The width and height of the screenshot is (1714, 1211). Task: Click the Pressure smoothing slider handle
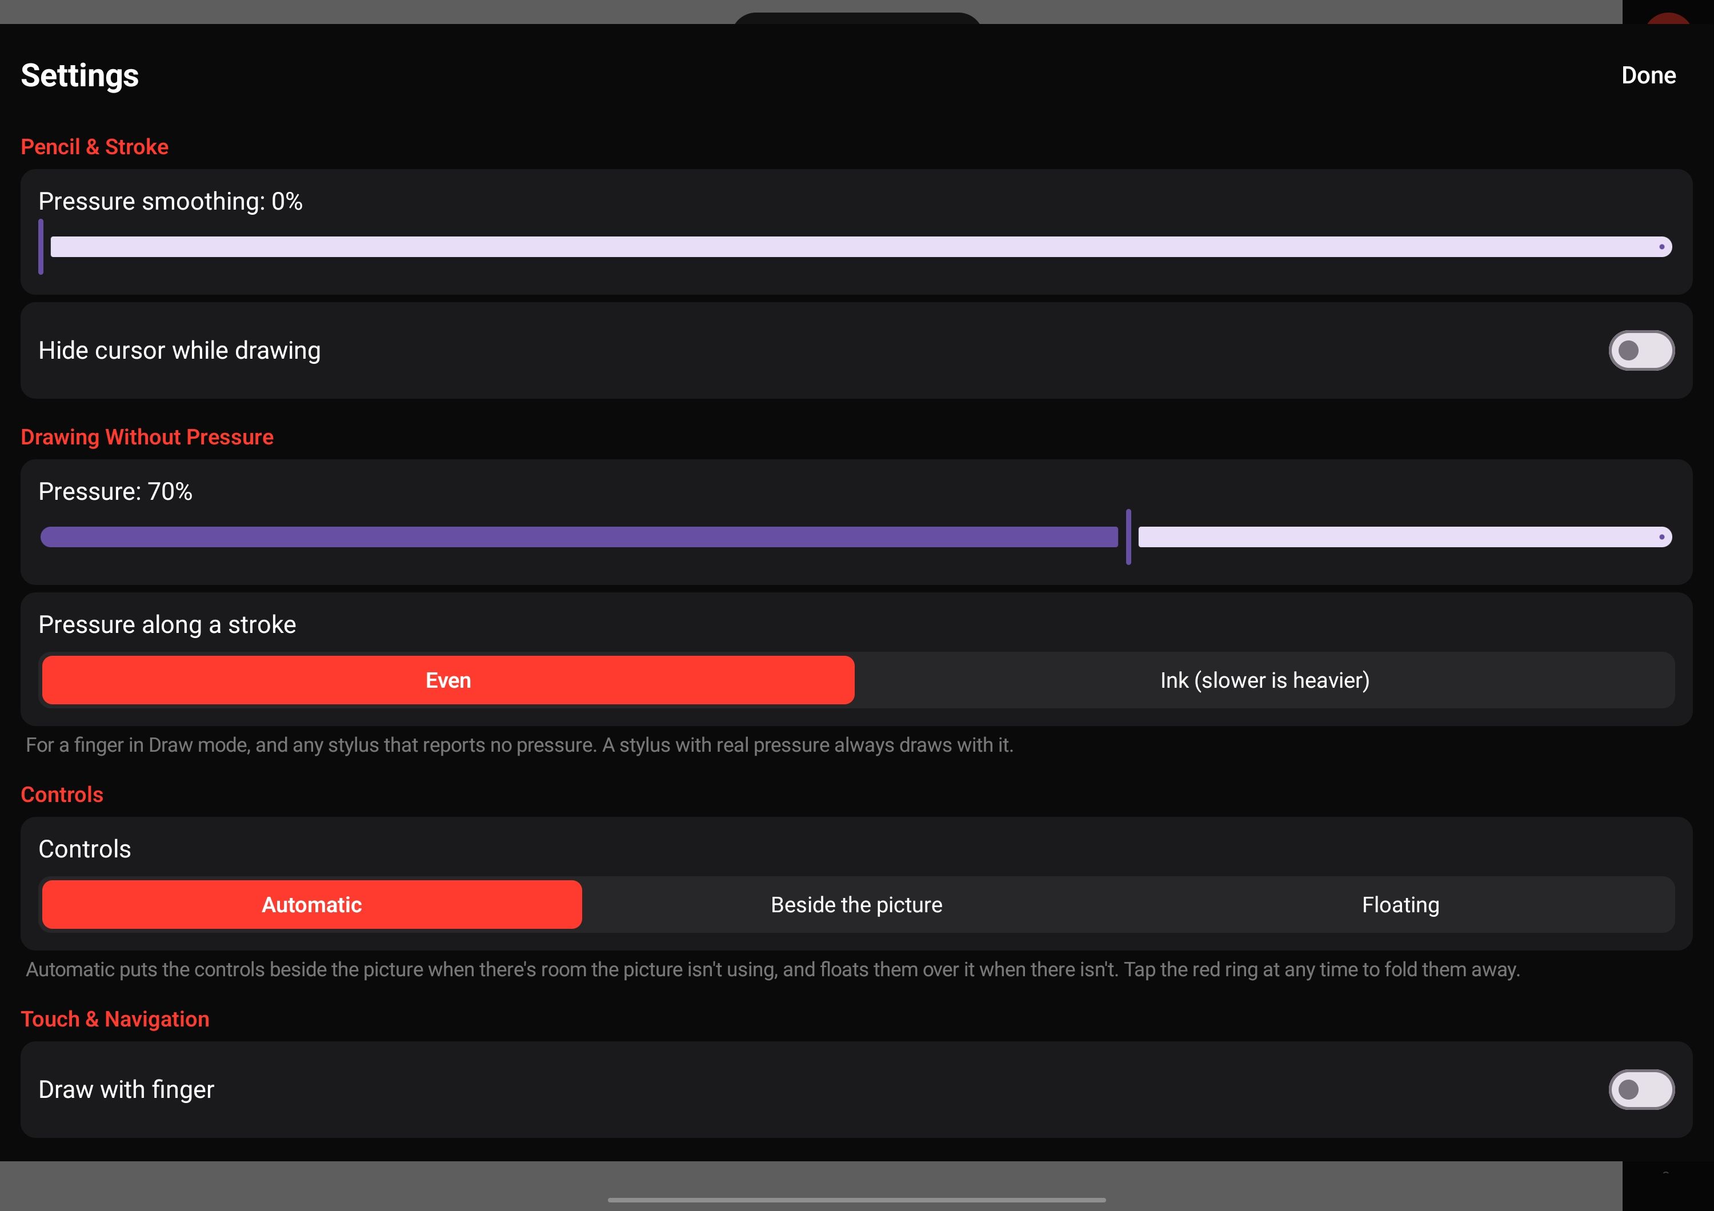41,247
